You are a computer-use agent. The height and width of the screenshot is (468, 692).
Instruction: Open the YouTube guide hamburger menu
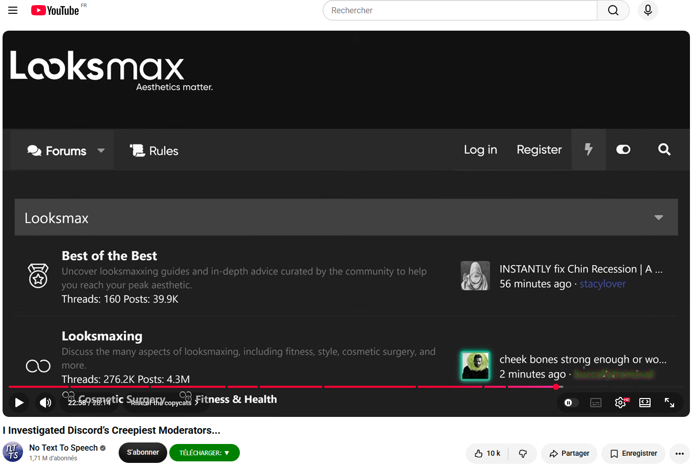click(x=13, y=10)
